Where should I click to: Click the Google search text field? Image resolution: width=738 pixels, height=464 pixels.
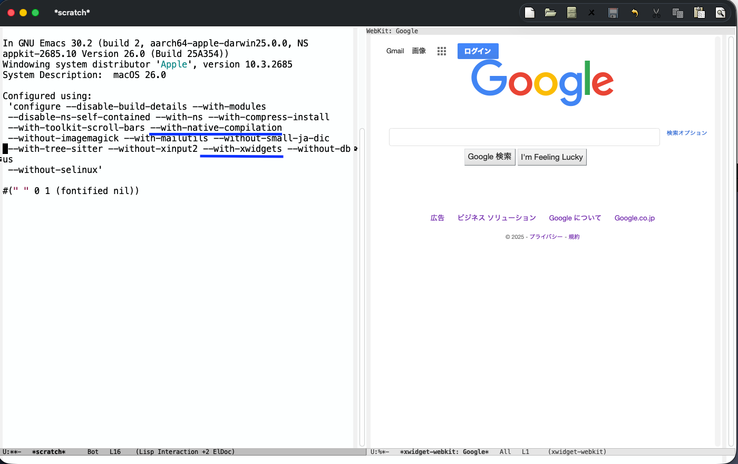(525, 137)
